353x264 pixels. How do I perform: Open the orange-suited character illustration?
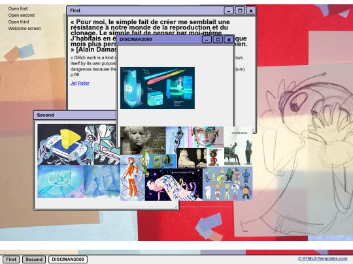click(x=132, y=178)
